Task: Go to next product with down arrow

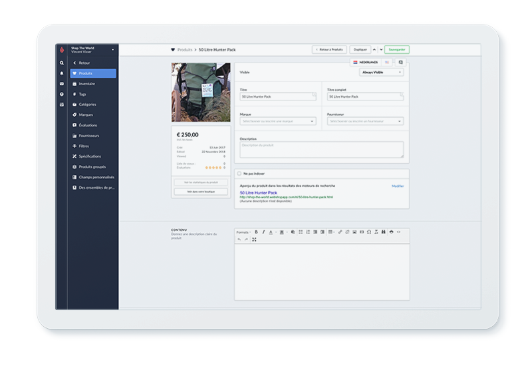Action: 381,49
